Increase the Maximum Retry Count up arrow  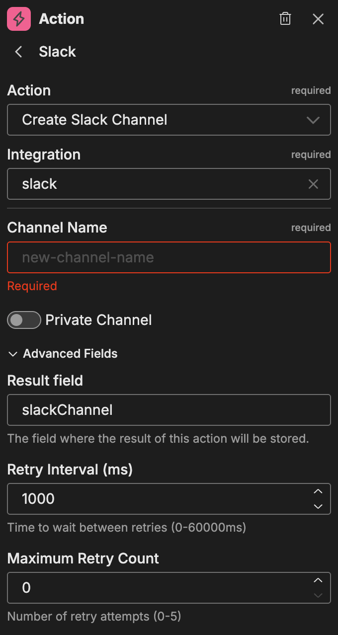tap(318, 580)
